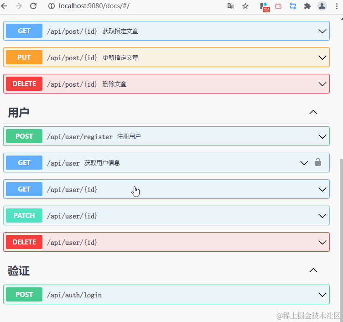Image resolution: width=343 pixels, height=322 pixels.
Task: Click path /api/user/register
Action: click(x=80, y=137)
